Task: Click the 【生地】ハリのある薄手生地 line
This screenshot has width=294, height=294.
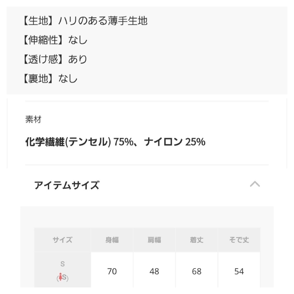Action: click(x=85, y=20)
